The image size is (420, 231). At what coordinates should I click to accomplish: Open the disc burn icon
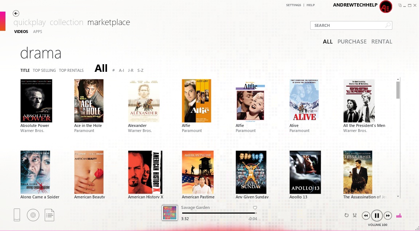click(x=33, y=215)
